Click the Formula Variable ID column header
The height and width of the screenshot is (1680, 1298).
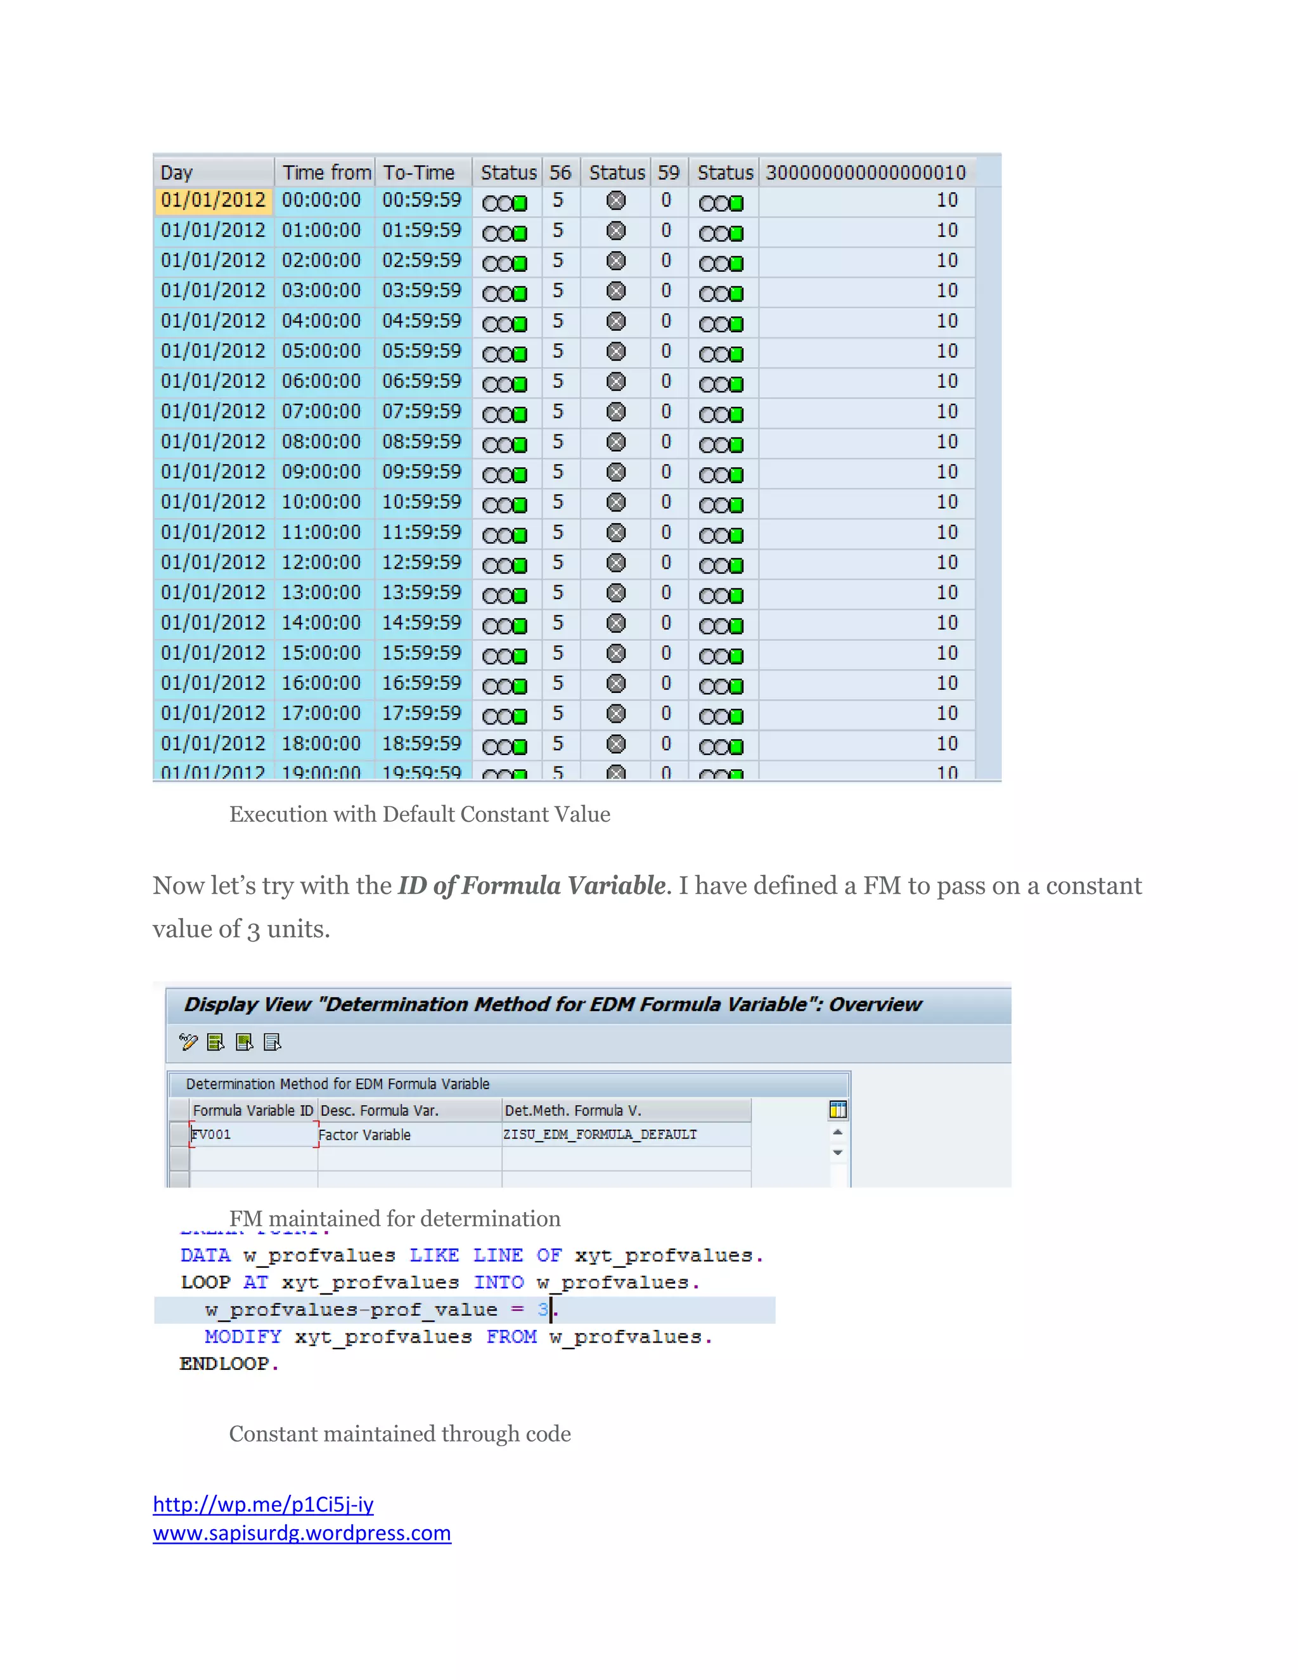coord(253,1110)
